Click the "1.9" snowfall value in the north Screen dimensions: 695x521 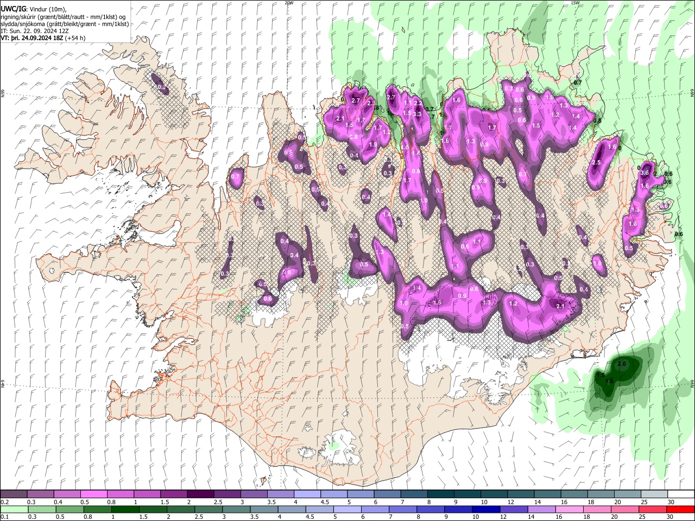pyautogui.click(x=373, y=145)
